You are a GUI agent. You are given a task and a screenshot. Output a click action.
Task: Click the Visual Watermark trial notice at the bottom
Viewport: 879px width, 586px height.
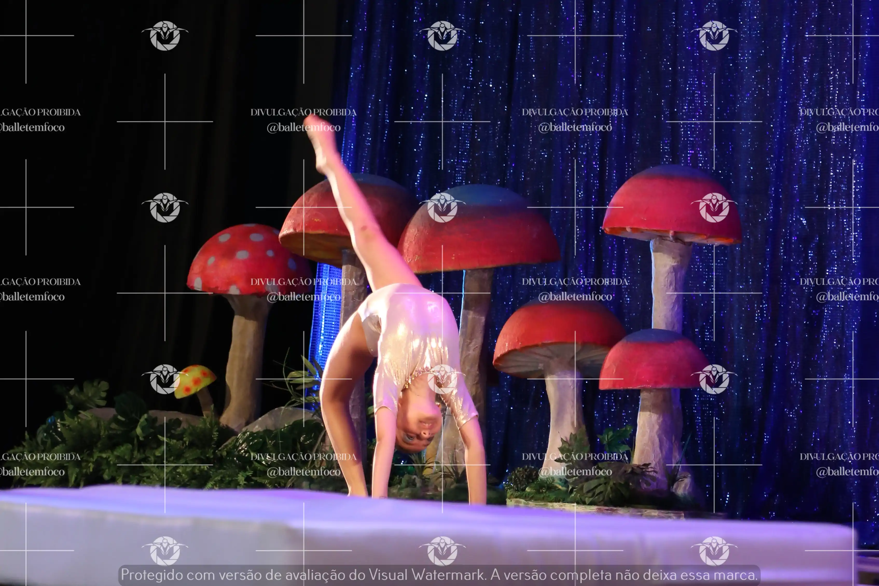pyautogui.click(x=439, y=575)
